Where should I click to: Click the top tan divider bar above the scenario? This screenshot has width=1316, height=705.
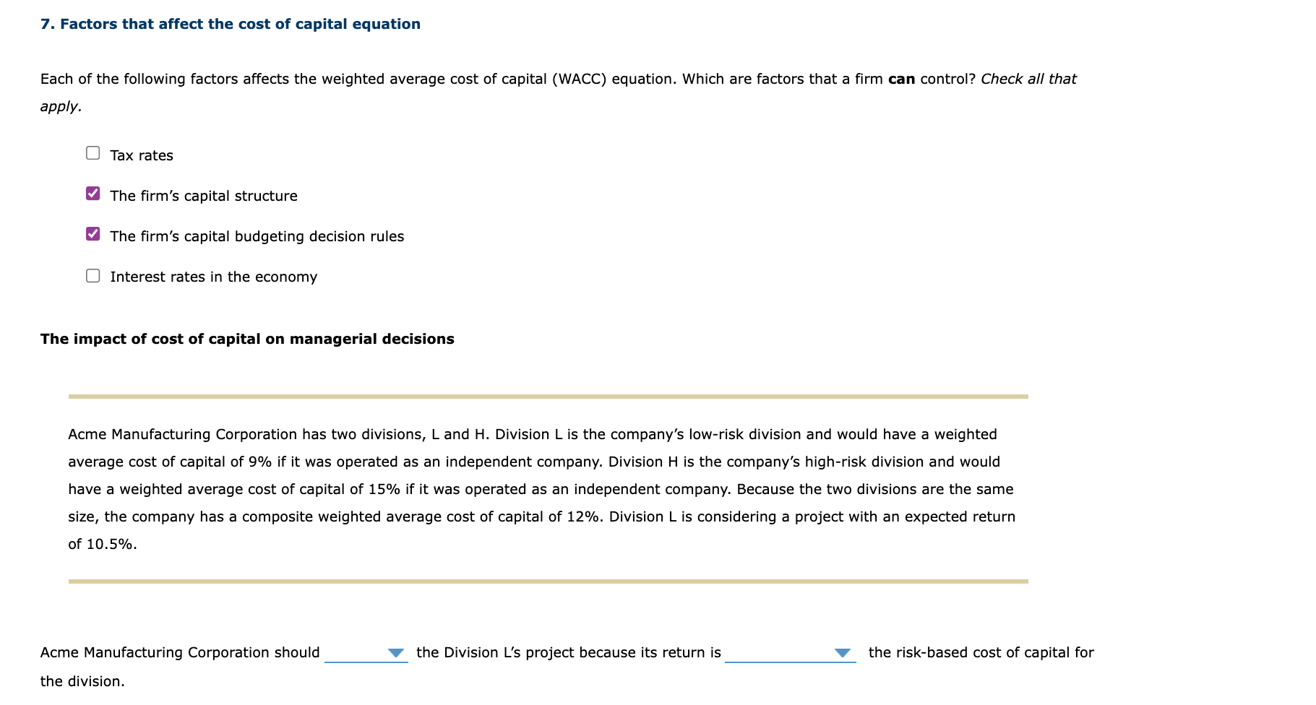pos(548,396)
